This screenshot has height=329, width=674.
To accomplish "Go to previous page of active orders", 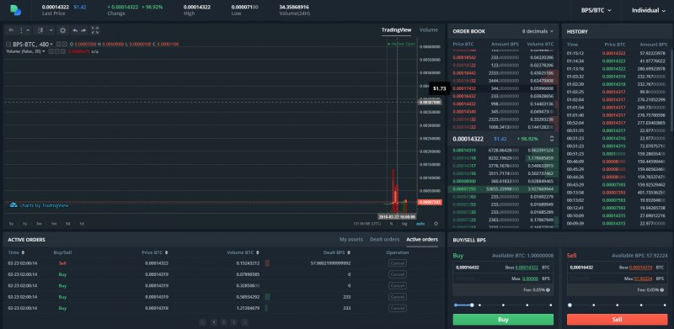I will [203, 321].
